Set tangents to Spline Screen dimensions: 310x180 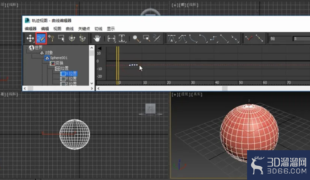pyautogui.click(x=182, y=38)
